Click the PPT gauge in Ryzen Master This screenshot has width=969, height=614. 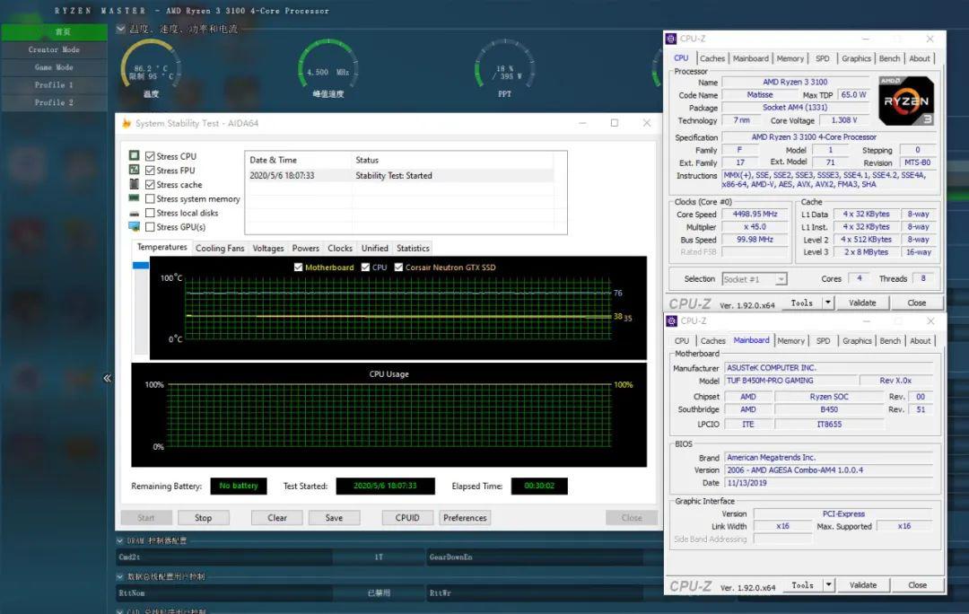click(x=505, y=68)
